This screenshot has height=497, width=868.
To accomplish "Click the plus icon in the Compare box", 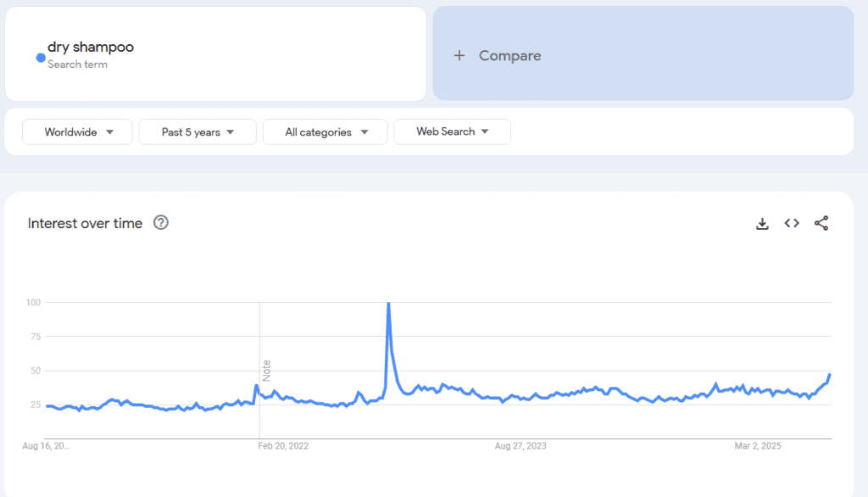I will (x=459, y=55).
